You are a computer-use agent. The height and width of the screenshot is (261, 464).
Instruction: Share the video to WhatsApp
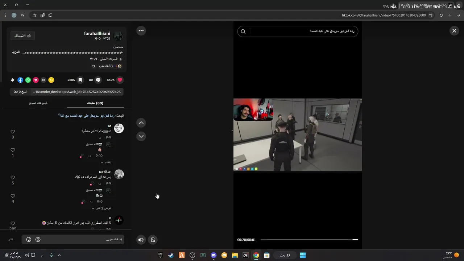click(28, 80)
